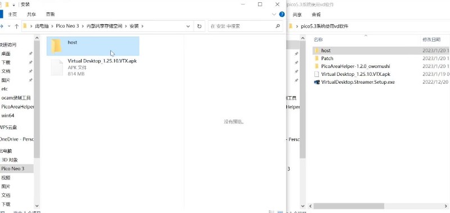Click navigation pane scroll down arrow
450x213 pixels.
37,206
